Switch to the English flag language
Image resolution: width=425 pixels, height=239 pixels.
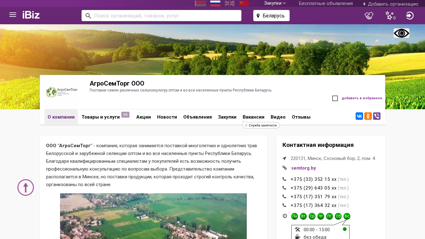(230, 3)
